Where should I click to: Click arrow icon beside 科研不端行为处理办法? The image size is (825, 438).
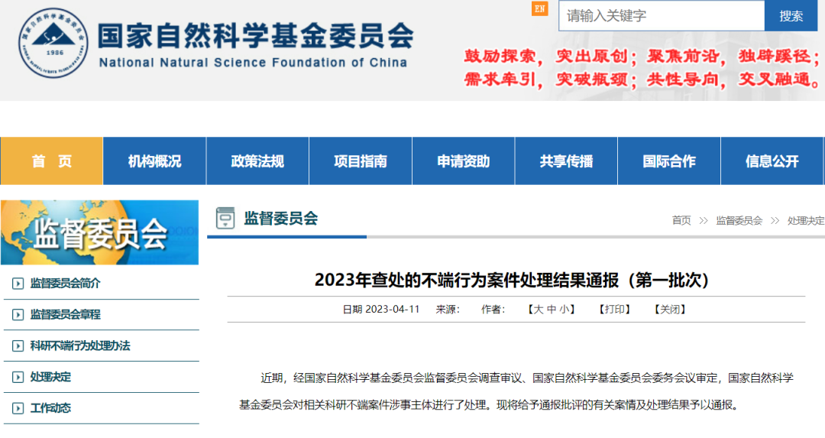click(18, 346)
